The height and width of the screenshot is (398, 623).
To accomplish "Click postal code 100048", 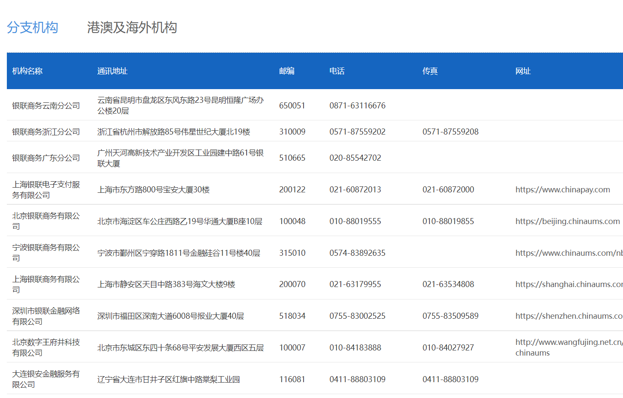I will (292, 221).
